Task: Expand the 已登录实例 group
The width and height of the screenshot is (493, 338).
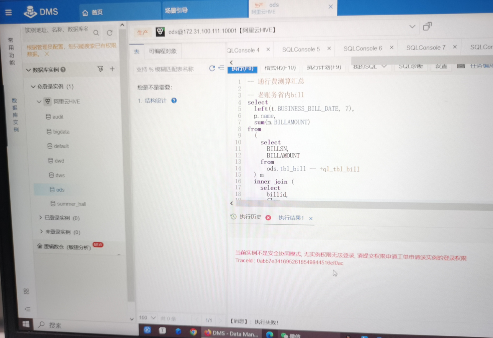Action: point(41,218)
